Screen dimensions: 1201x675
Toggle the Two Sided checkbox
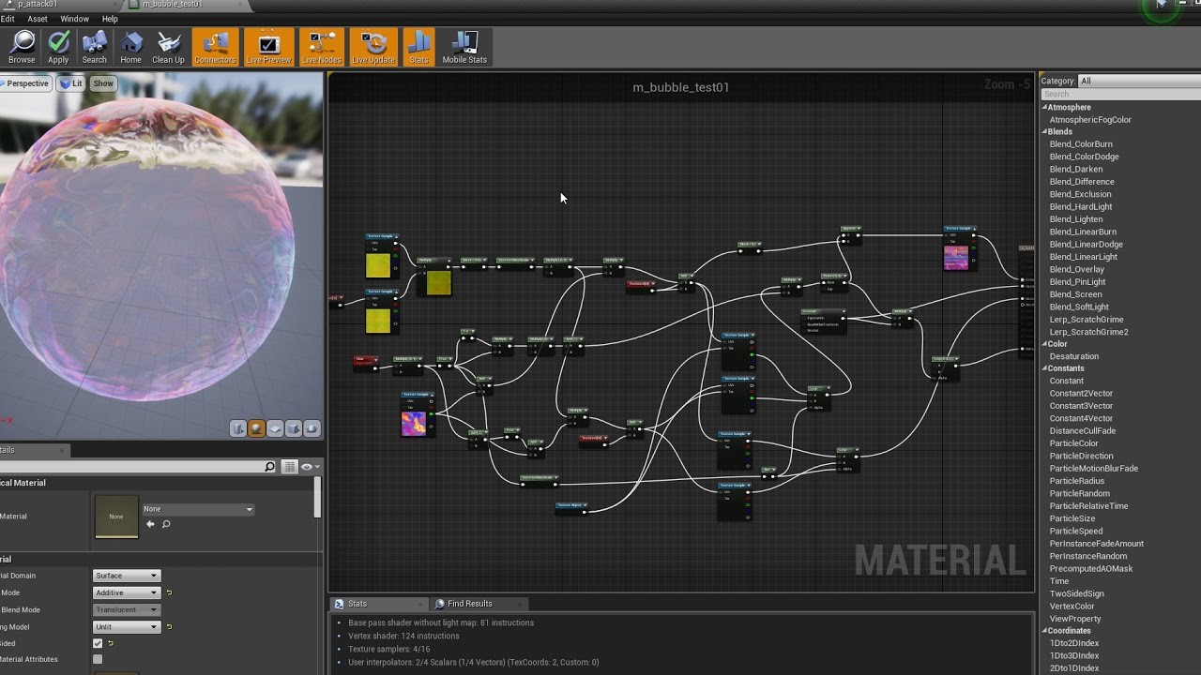[x=97, y=643]
